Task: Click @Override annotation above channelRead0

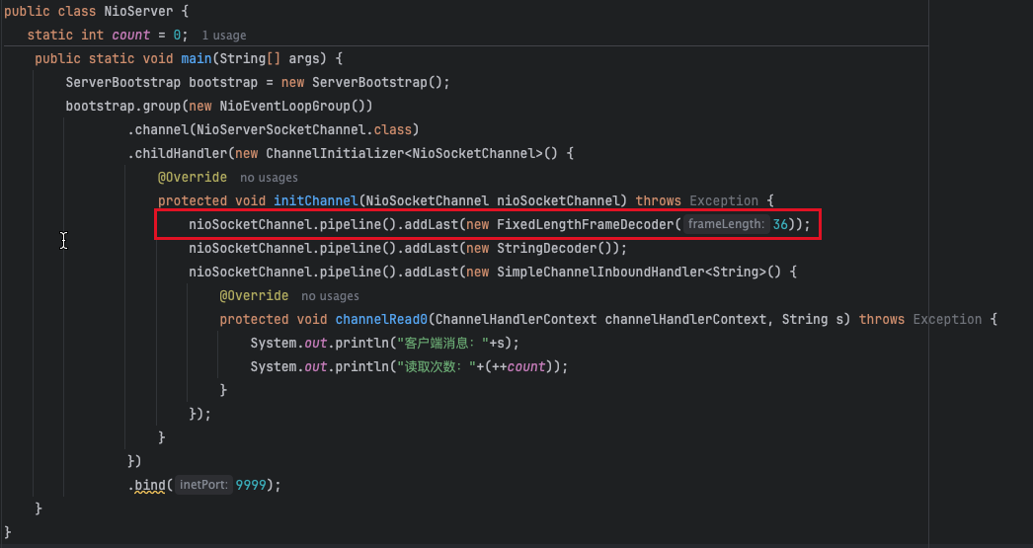Action: point(254,296)
